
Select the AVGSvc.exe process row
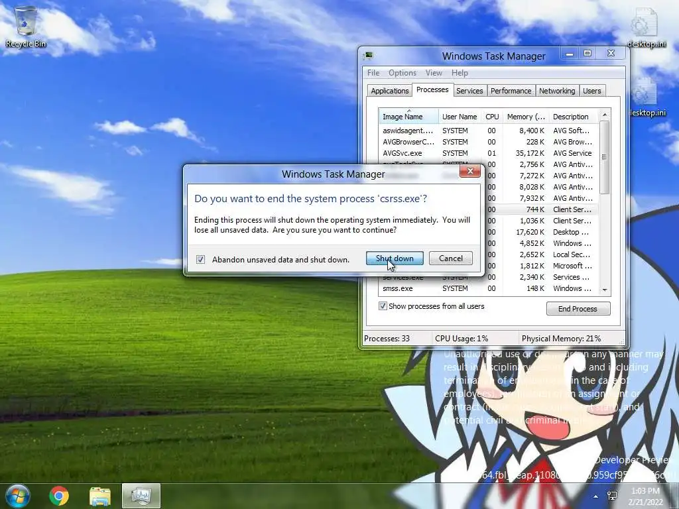pyautogui.click(x=489, y=153)
